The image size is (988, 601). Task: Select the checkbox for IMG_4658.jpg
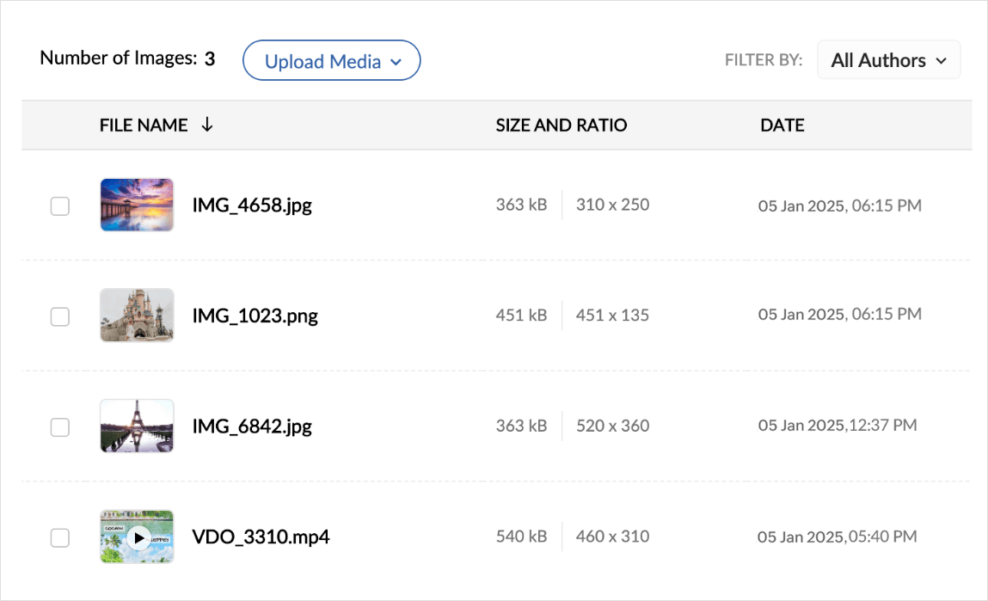(59, 206)
